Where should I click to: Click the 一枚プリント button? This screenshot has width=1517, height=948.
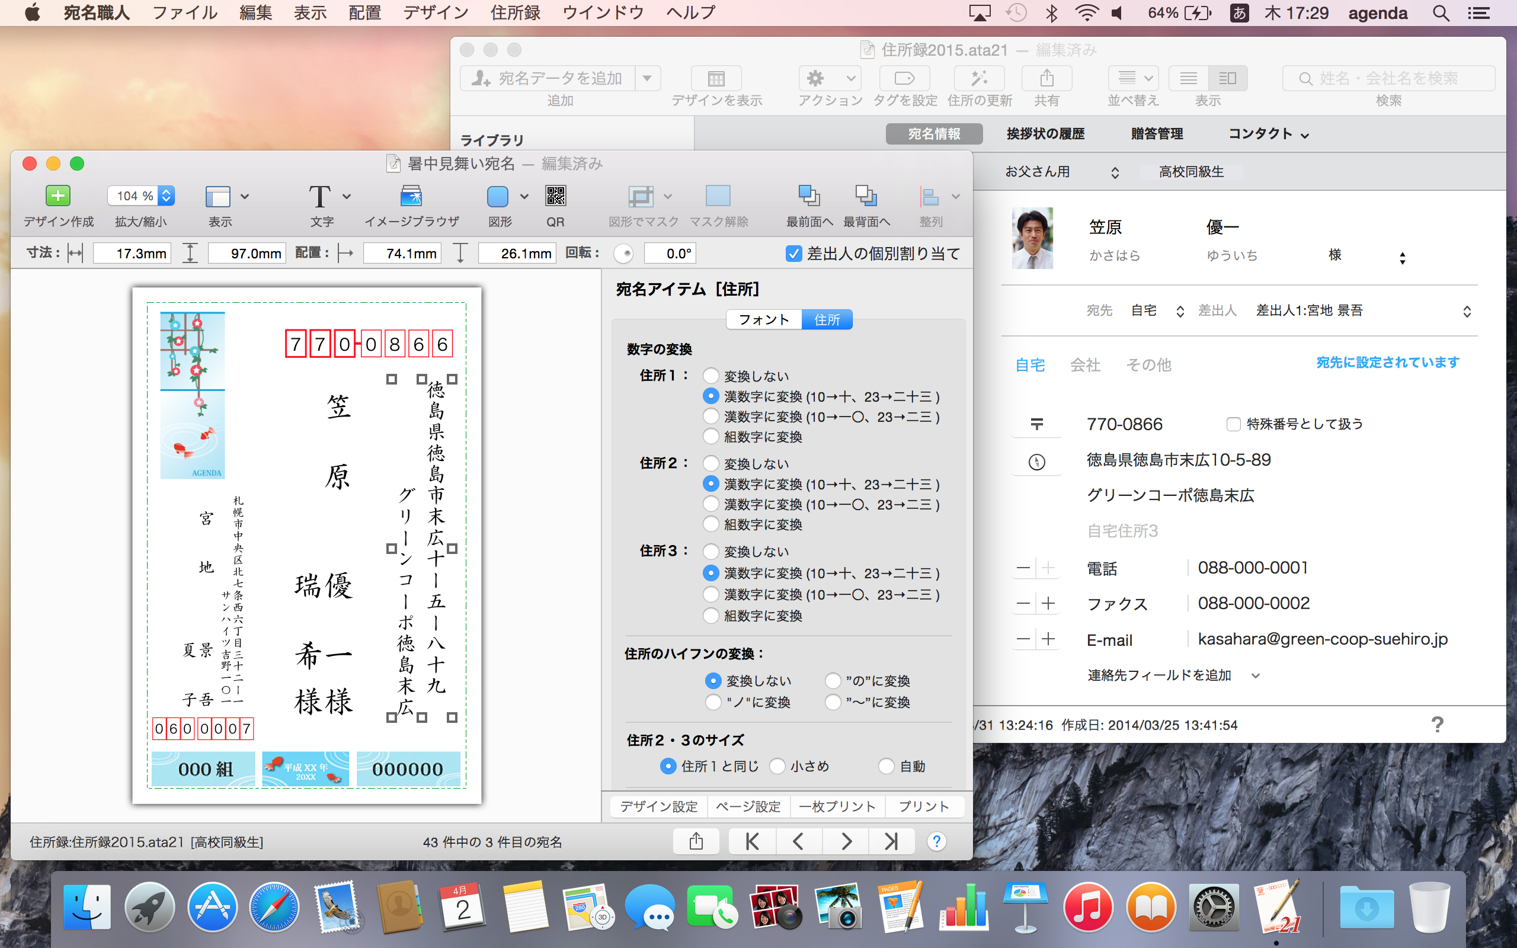837,806
